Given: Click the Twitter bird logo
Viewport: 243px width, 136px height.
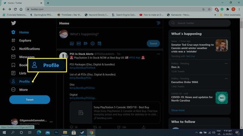Looking at the screenshot, I should [x=13, y=23].
